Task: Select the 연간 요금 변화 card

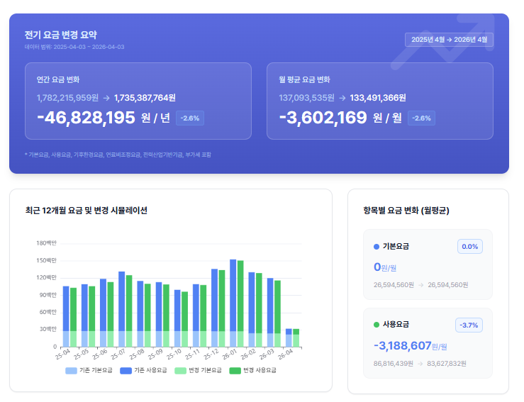Action: (x=138, y=101)
